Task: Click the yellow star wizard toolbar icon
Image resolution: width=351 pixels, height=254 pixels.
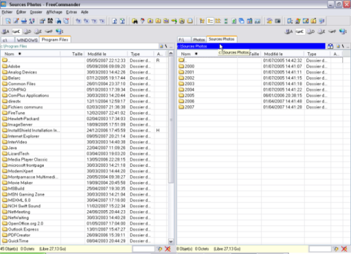Action: [269, 21]
